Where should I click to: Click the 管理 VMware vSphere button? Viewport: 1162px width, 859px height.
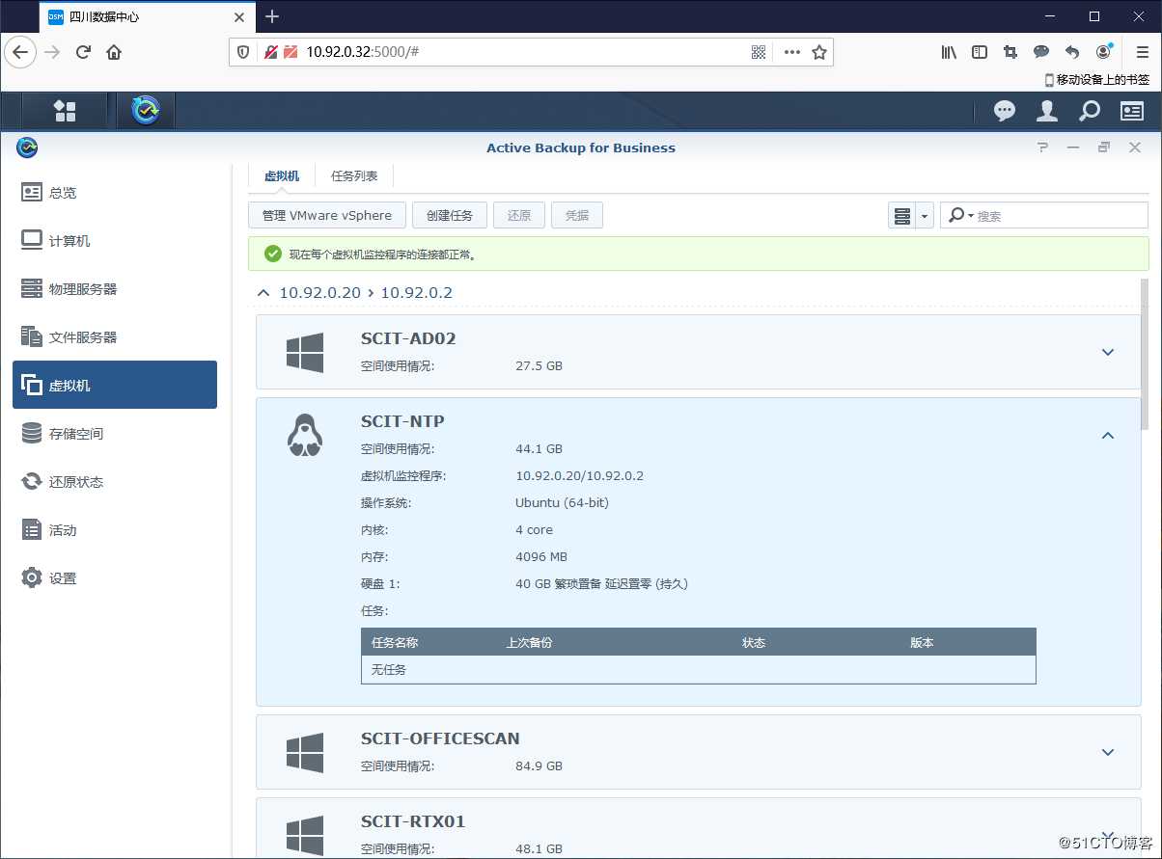click(327, 215)
